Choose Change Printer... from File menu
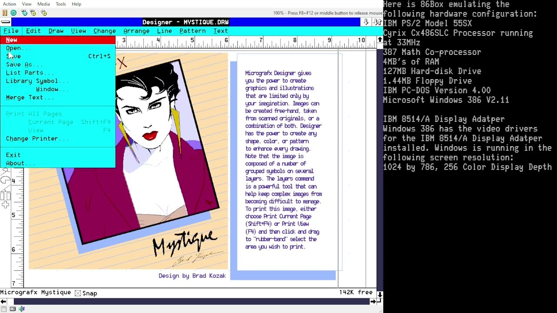 (57, 139)
